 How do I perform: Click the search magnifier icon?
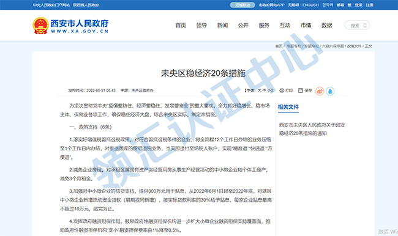365,25
